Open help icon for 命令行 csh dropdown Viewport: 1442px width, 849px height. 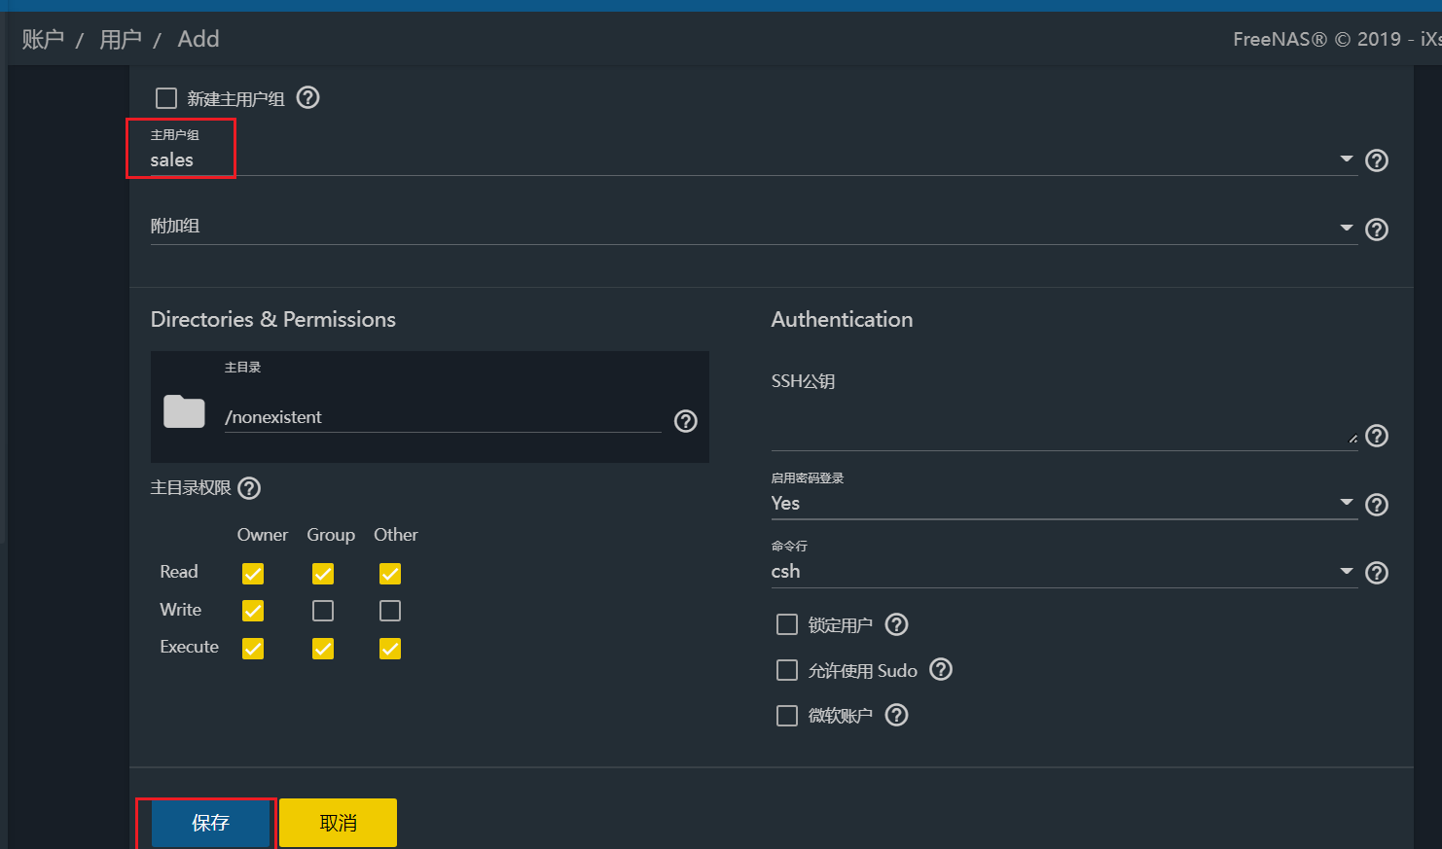(x=1377, y=573)
